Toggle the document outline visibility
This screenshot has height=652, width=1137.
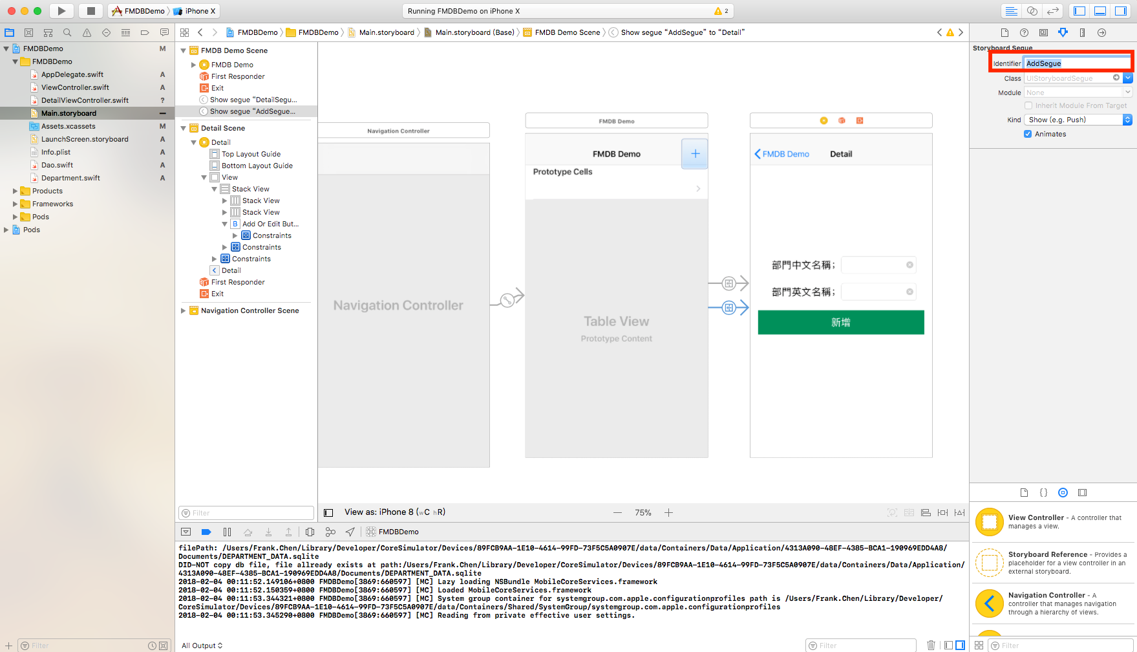point(328,513)
